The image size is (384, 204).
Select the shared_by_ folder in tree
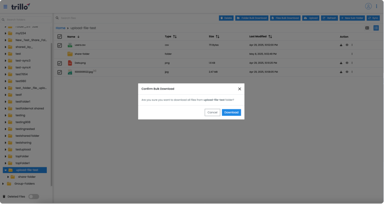point(24,47)
